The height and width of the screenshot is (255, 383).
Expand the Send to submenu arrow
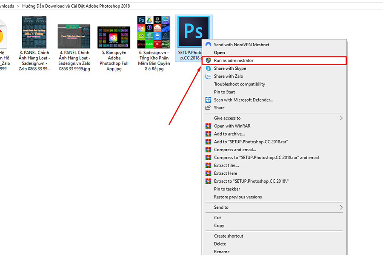tap(341, 207)
